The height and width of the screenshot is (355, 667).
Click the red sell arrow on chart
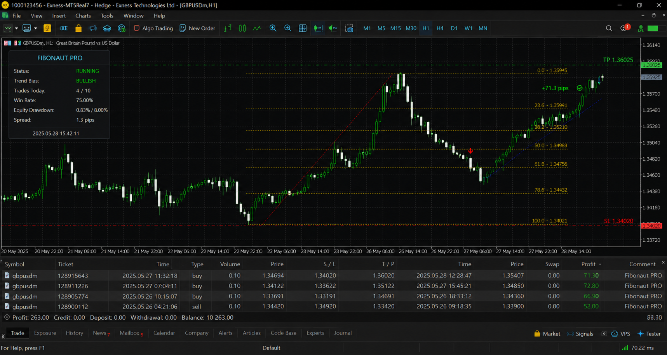point(470,151)
